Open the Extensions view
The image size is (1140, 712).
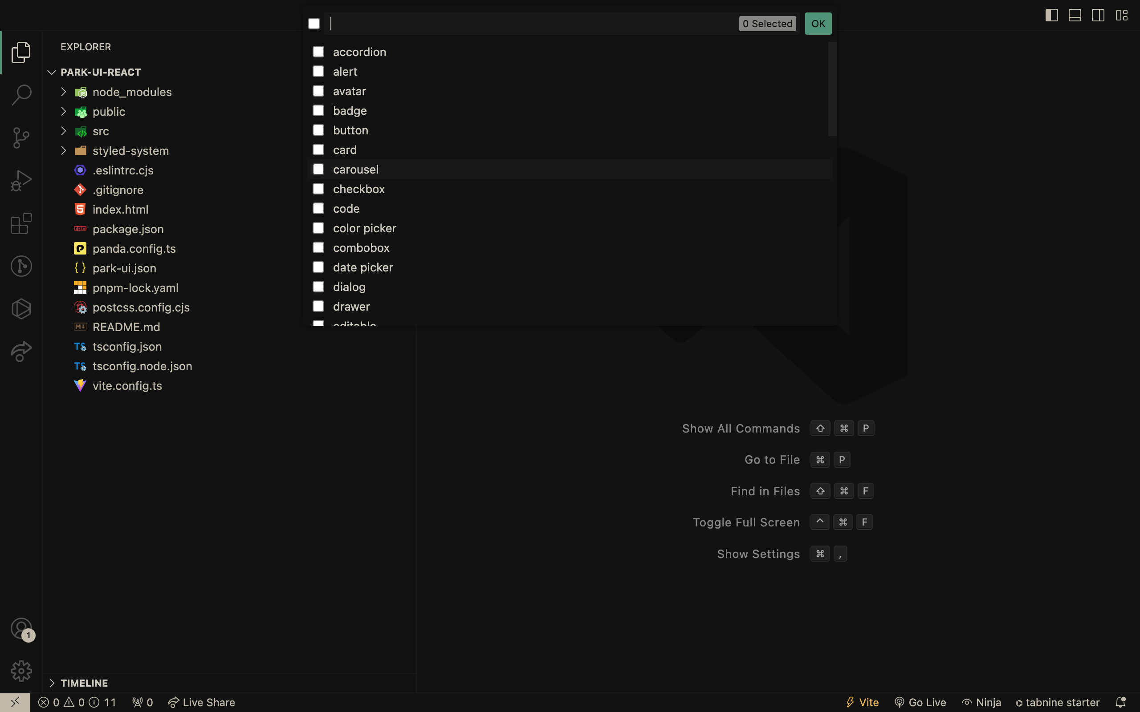click(x=21, y=224)
